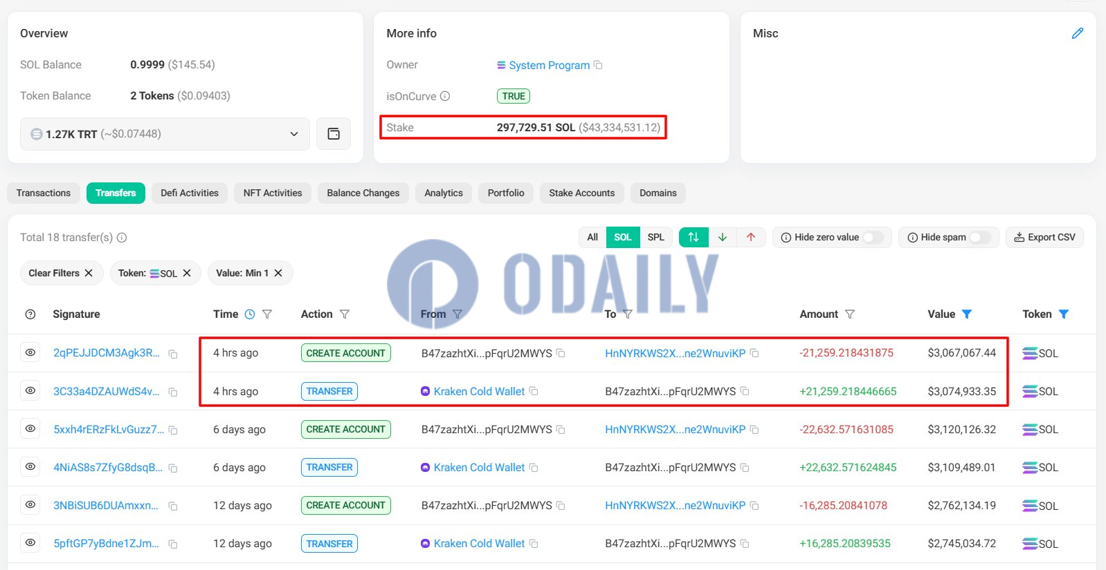Copy signature 4NiAS8s7ZfyG8dsqB
The image size is (1106, 570).
pyautogui.click(x=173, y=468)
